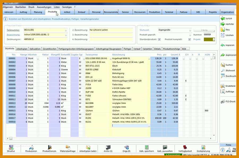Duplicate product with duplizieren icon
Screen dimensions: 239x158
(x=223, y=55)
